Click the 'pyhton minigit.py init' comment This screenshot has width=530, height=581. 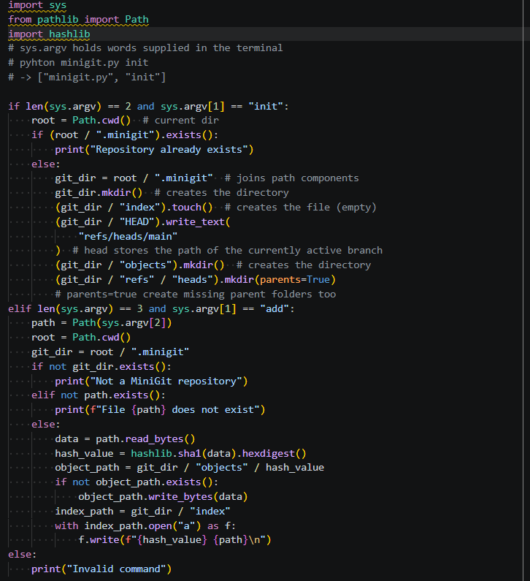click(x=78, y=63)
